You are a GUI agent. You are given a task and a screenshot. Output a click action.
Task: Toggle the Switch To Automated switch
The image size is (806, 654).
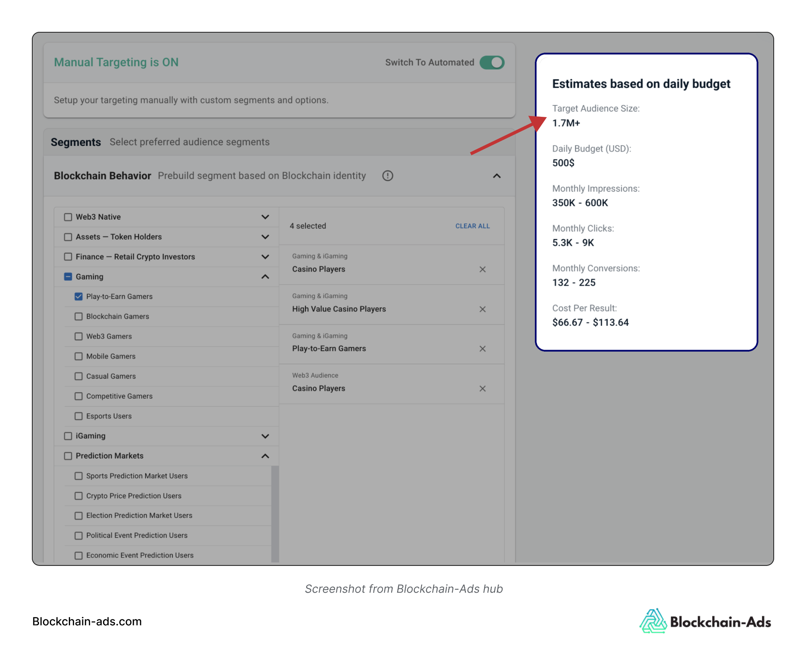point(492,63)
